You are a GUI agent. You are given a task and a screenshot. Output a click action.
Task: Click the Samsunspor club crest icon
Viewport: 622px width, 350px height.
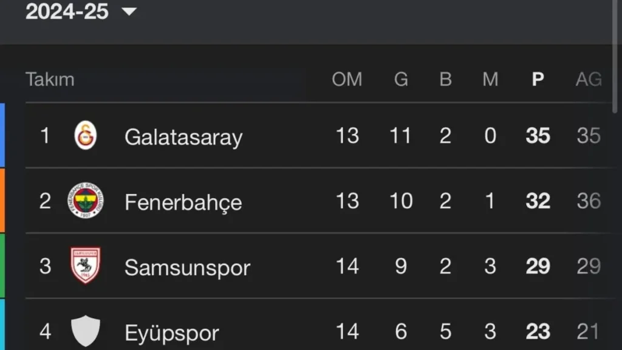tap(85, 266)
